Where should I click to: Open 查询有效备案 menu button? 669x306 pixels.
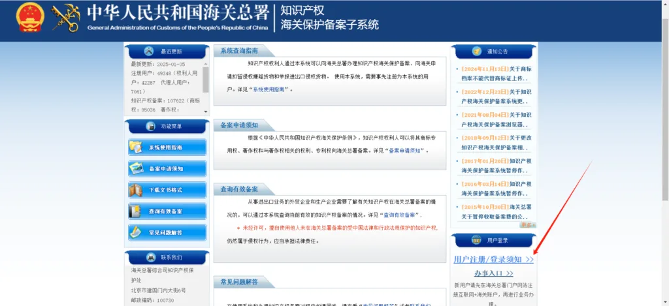pyautogui.click(x=167, y=211)
